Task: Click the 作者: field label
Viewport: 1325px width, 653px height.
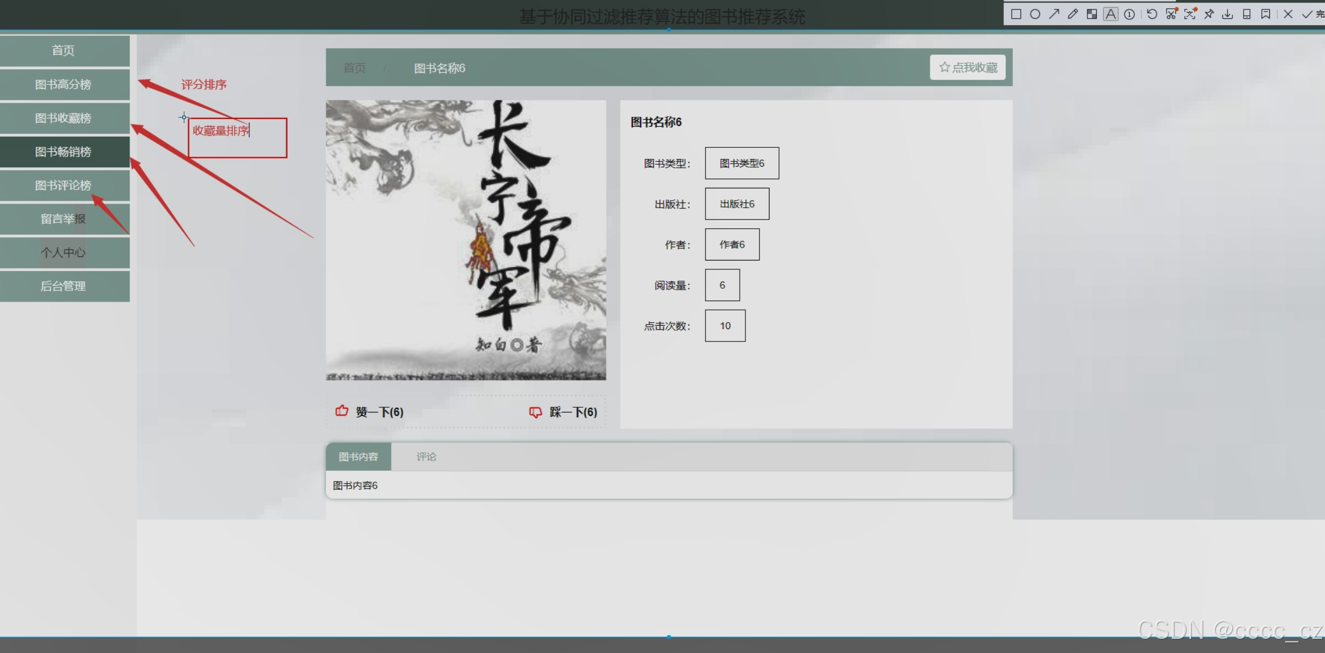Action: pyautogui.click(x=677, y=245)
